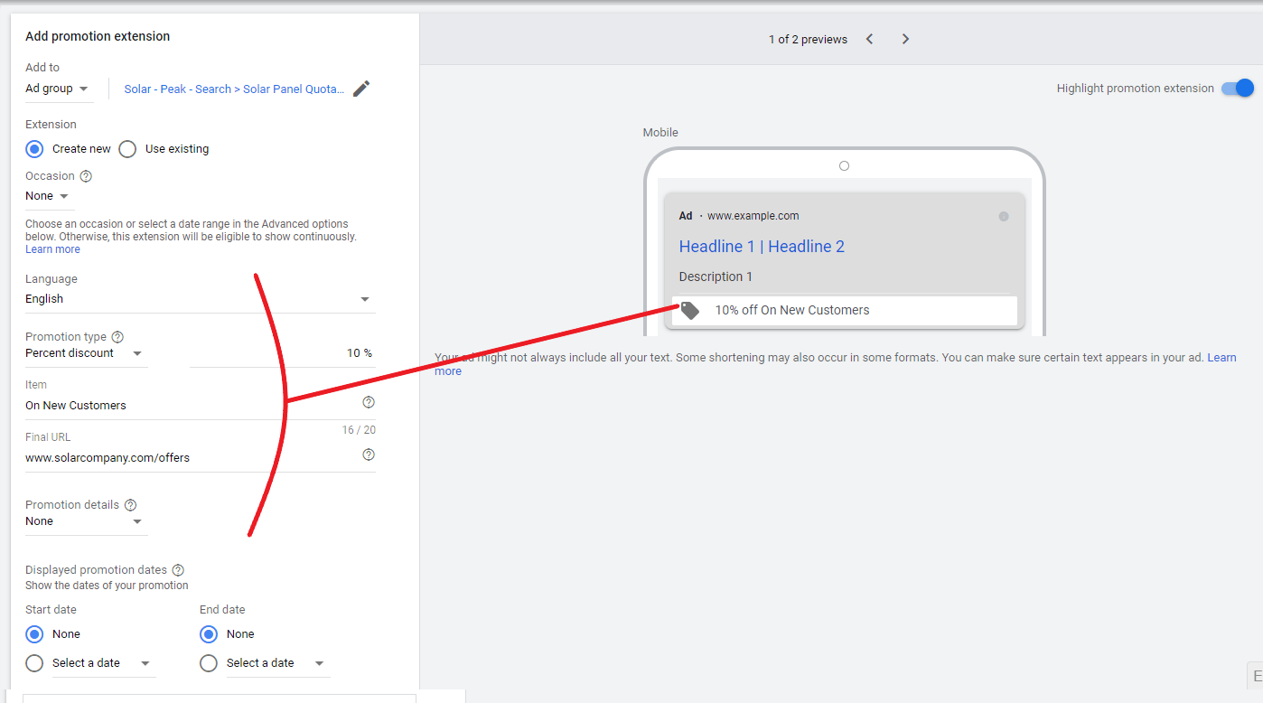This screenshot has width=1263, height=703.
Task: Toggle Highlight promotion extension switch
Action: (x=1237, y=89)
